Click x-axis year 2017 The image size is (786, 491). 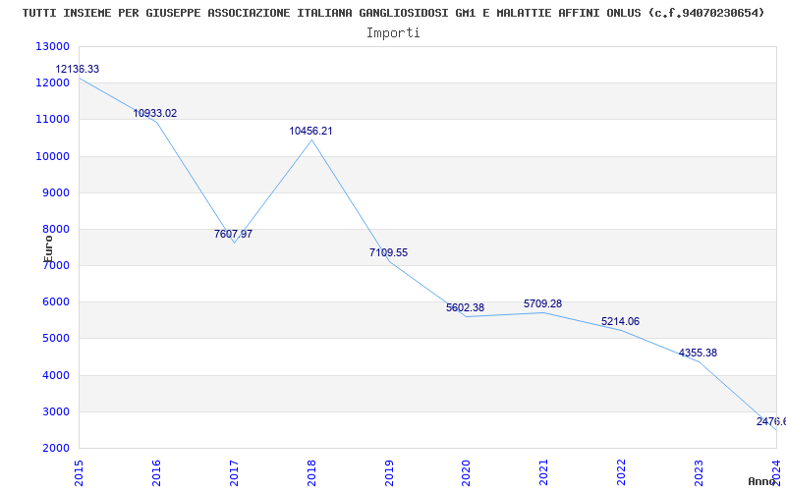(234, 472)
